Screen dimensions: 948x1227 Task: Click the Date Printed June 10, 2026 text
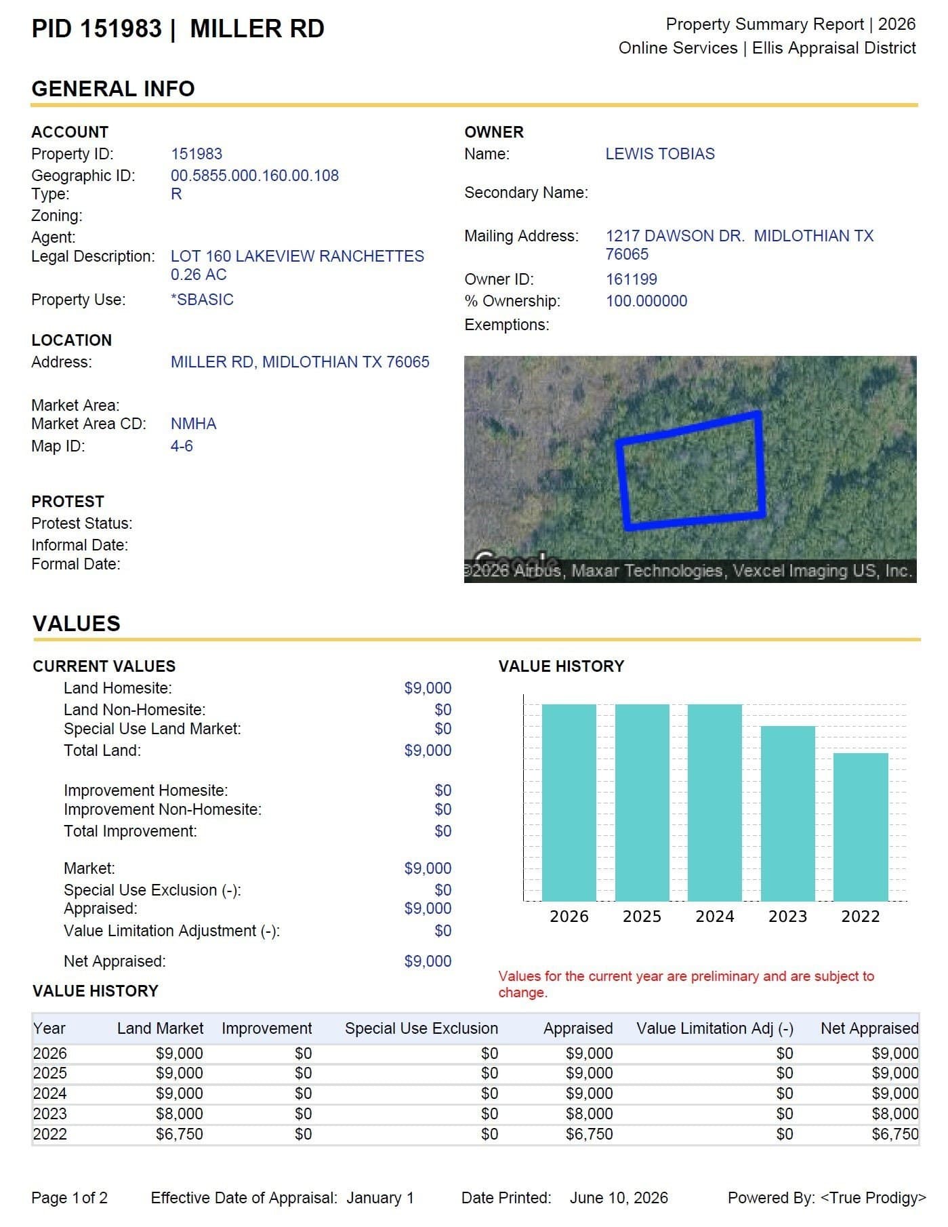point(564,1198)
